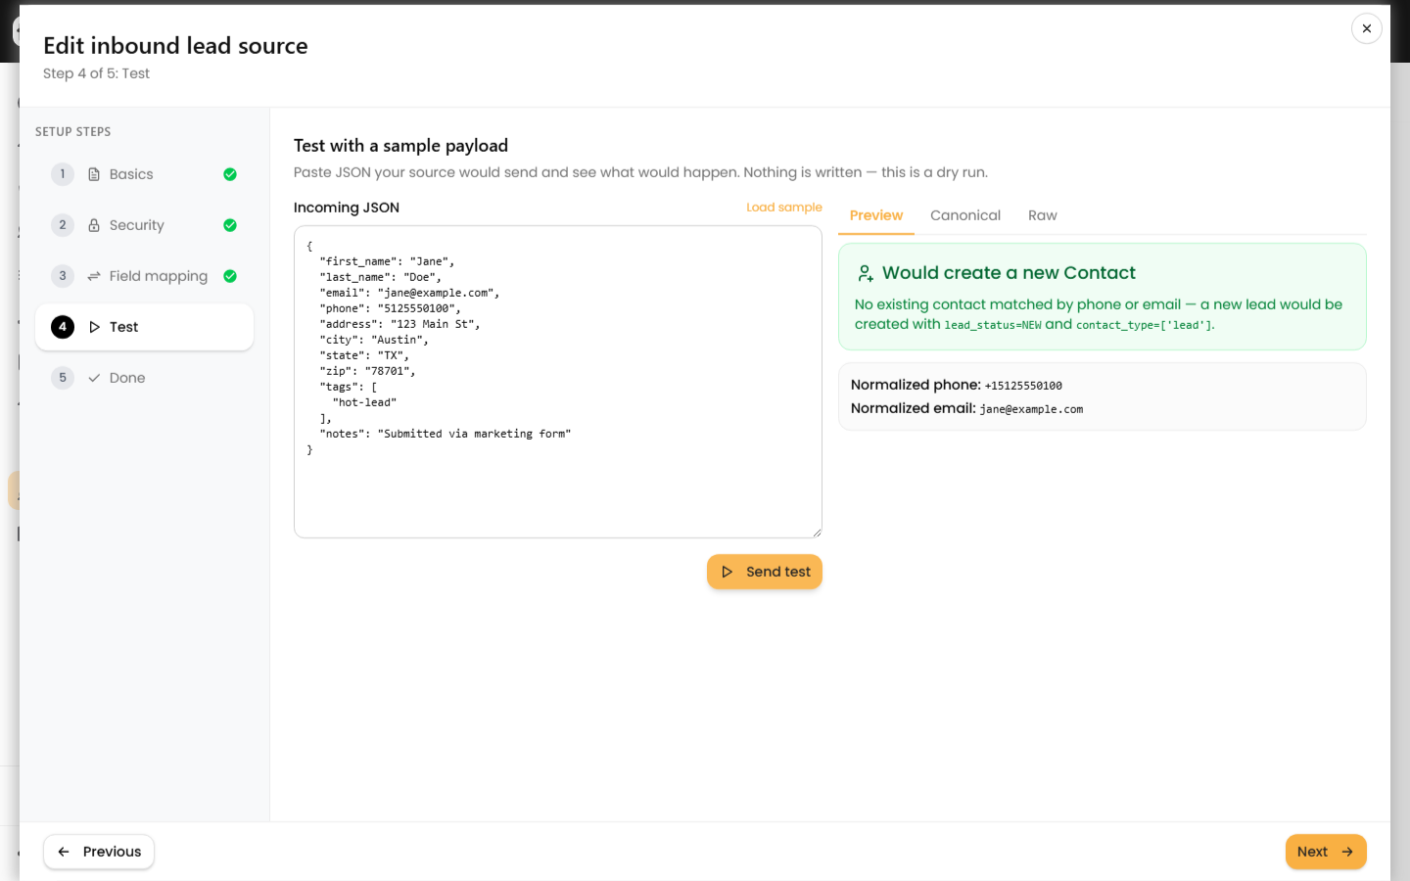Click the 'SETUP STEPS' sidebar header
The width and height of the screenshot is (1410, 881).
point(73,132)
